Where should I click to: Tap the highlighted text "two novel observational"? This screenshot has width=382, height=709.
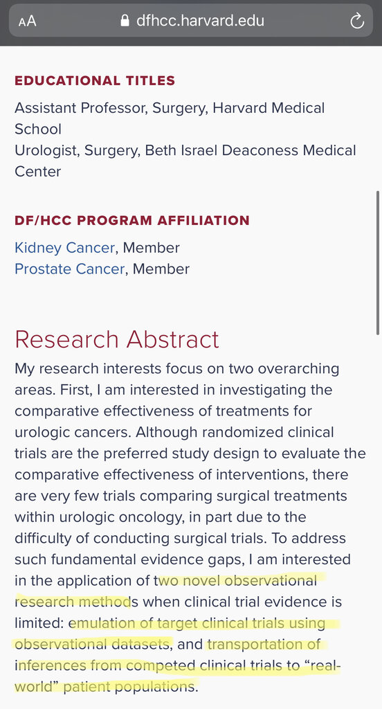coord(237,581)
